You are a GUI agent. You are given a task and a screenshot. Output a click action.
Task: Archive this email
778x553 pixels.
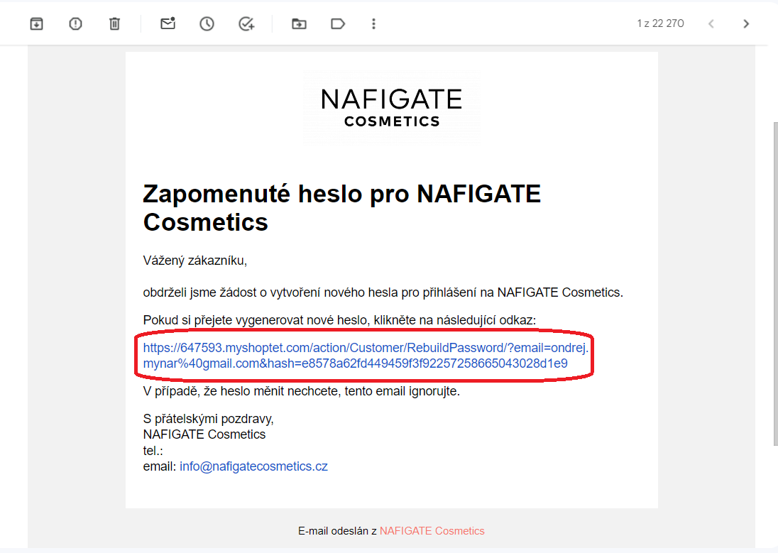tap(36, 23)
